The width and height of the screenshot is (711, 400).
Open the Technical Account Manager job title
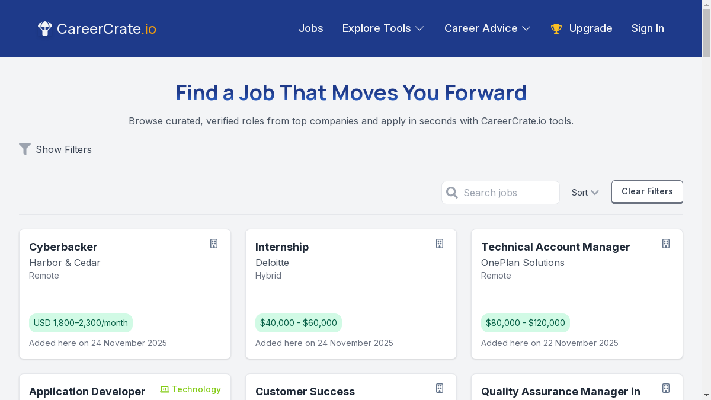[x=555, y=247]
